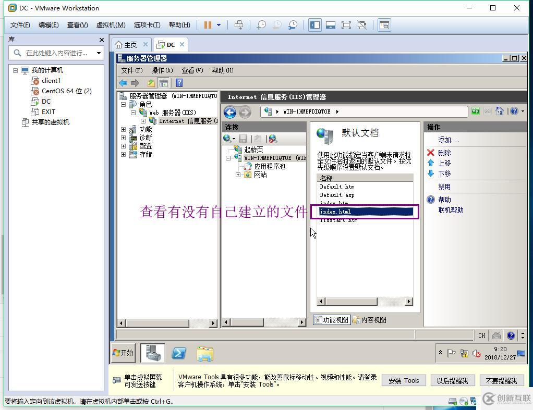
Task: Open PowerShell from the guest taskbar
Action: [179, 354]
